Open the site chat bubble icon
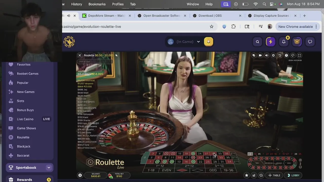 (310, 42)
